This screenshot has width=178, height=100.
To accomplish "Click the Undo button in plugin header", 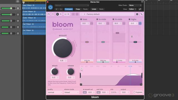I will tap(94, 9).
